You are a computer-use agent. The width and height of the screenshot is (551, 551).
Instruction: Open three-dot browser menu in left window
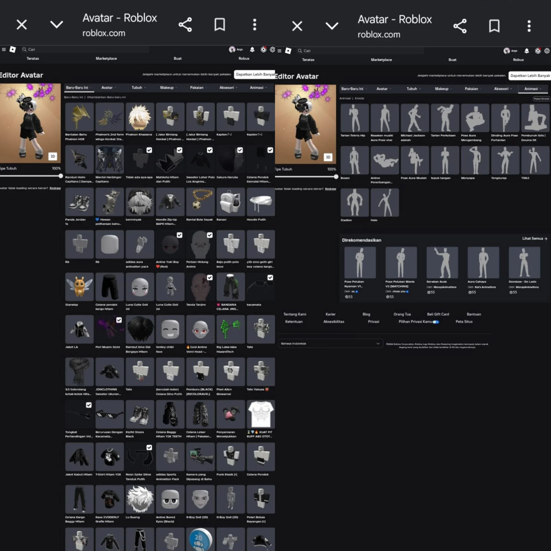click(255, 25)
